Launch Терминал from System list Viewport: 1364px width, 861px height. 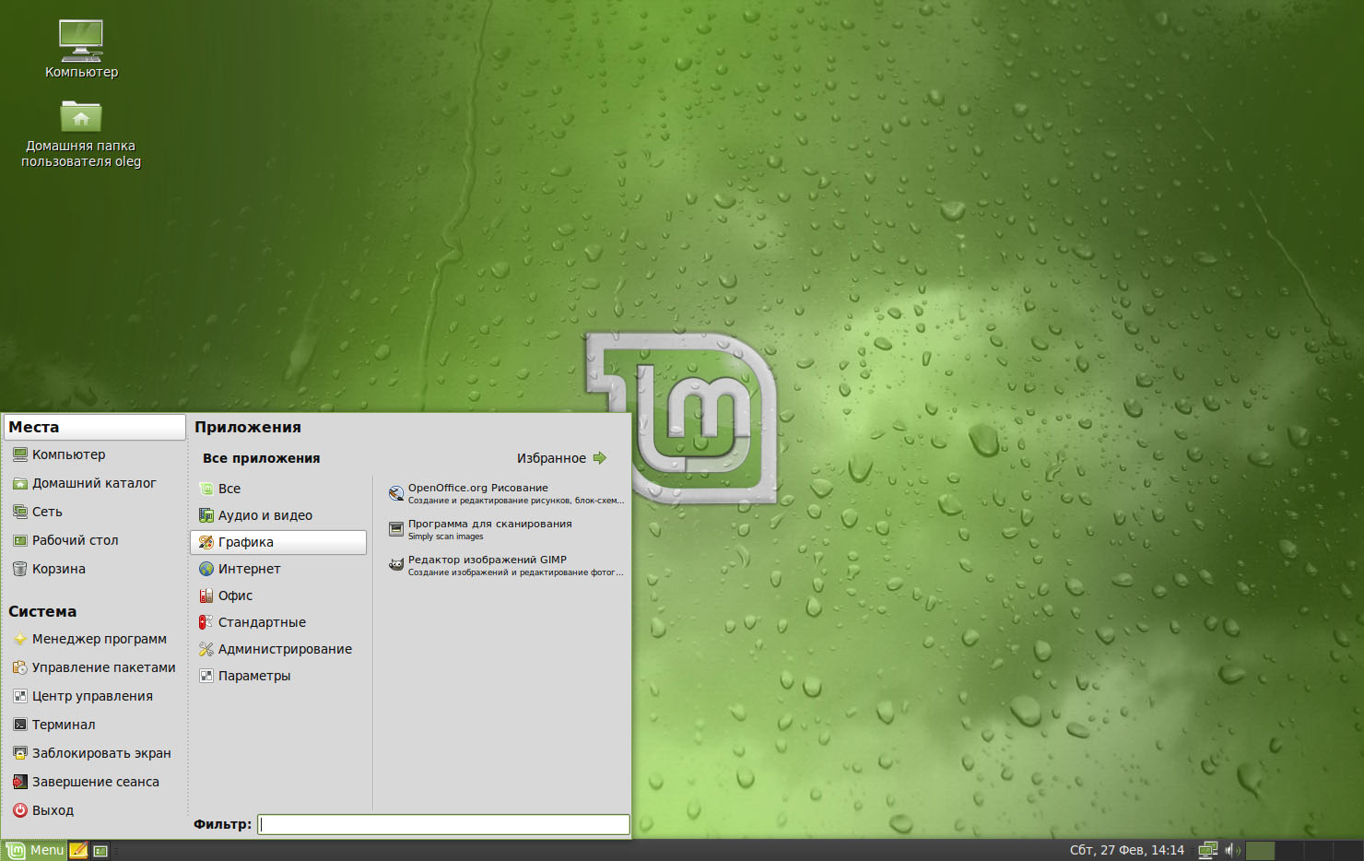[x=94, y=725]
